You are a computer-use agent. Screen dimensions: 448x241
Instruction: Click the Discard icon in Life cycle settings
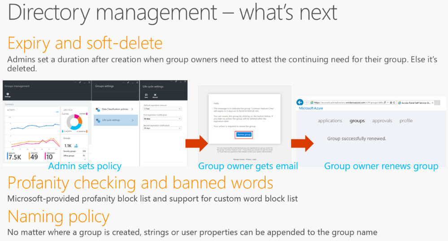(155, 95)
